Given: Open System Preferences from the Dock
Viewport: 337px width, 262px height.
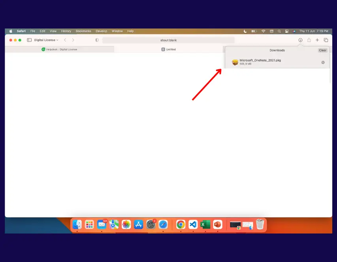Looking at the screenshot, I should (151, 225).
